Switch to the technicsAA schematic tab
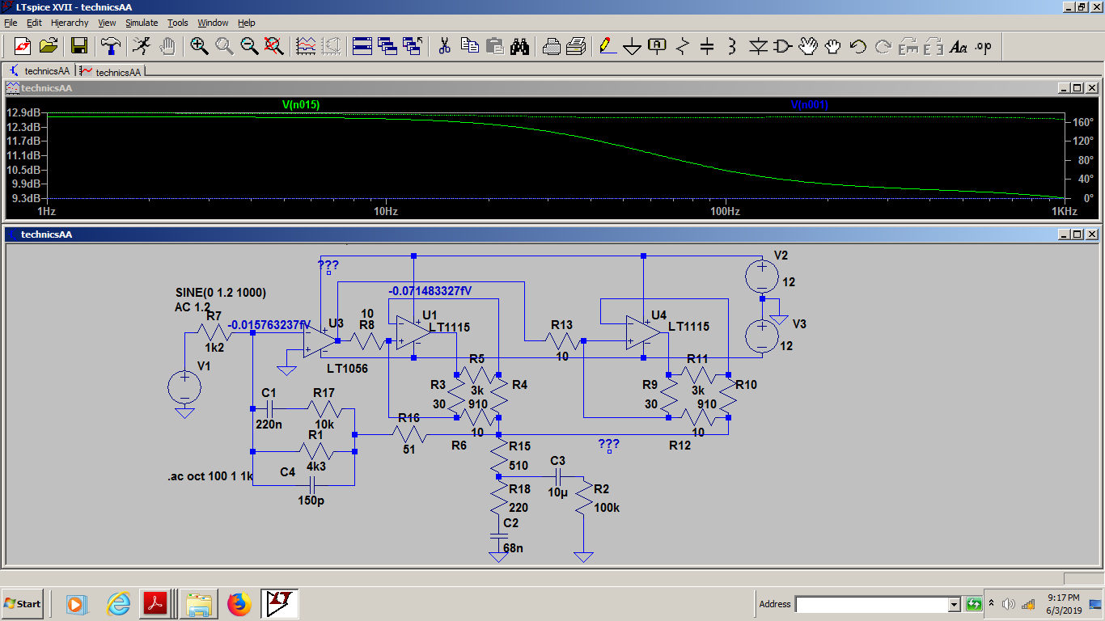Image resolution: width=1105 pixels, height=621 pixels. [x=40, y=71]
